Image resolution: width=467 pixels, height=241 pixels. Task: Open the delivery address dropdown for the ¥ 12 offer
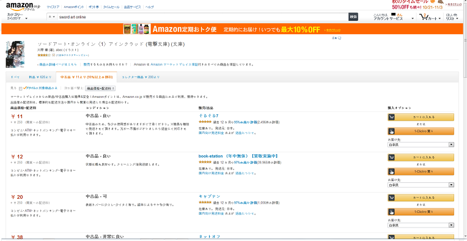coord(421,185)
